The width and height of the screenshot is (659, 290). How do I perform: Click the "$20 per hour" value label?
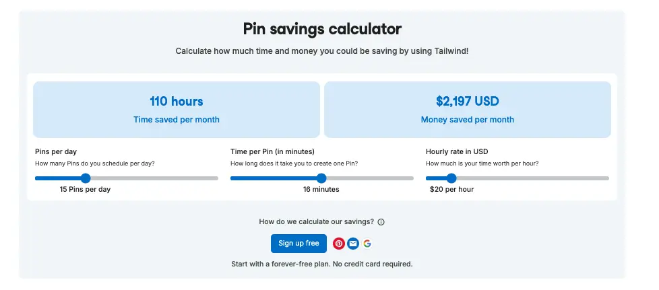point(451,190)
